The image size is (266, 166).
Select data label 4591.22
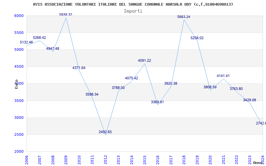click(144, 61)
